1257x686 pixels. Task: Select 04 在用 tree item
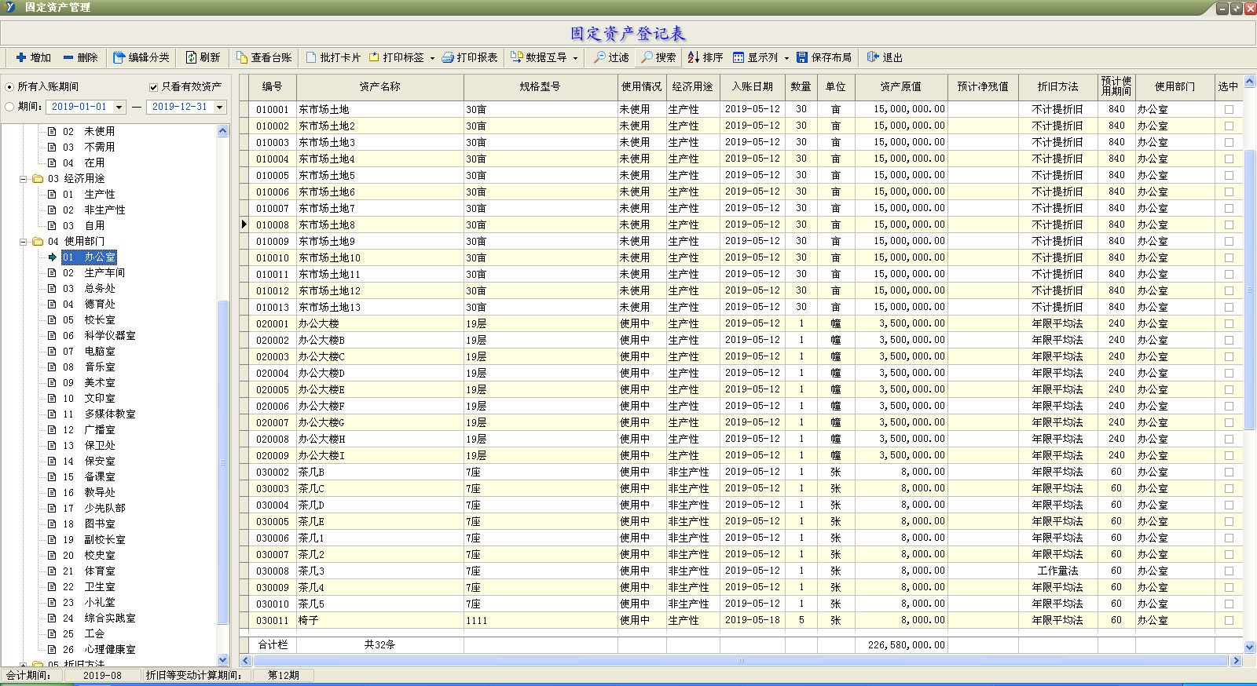click(x=83, y=162)
